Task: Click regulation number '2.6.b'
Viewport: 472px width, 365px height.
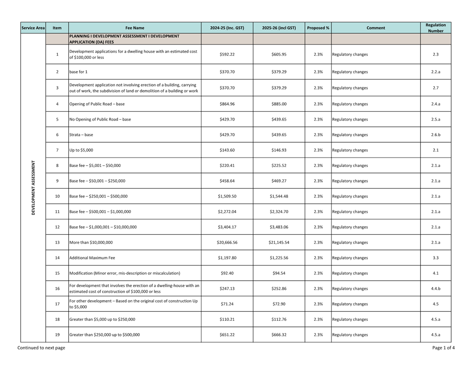Action: click(x=436, y=134)
